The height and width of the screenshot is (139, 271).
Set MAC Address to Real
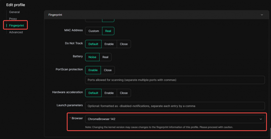108,31
